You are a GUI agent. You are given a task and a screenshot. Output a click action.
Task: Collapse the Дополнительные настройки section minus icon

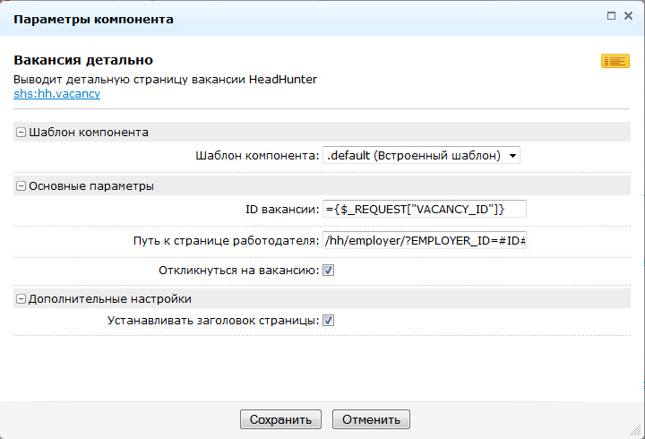[x=21, y=299]
